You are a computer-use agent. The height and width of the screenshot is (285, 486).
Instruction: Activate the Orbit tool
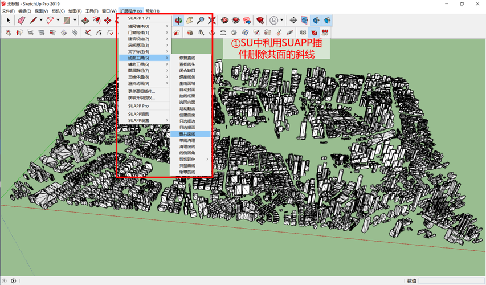178,21
